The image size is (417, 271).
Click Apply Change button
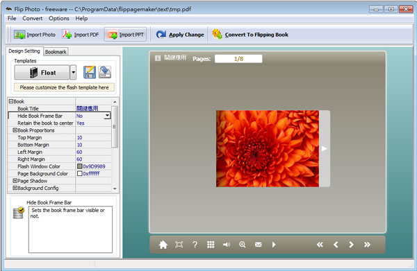click(x=180, y=35)
